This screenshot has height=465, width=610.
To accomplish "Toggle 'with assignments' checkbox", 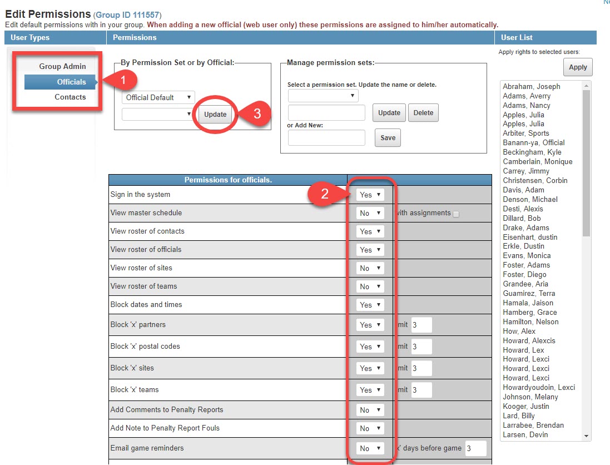I will click(x=456, y=214).
